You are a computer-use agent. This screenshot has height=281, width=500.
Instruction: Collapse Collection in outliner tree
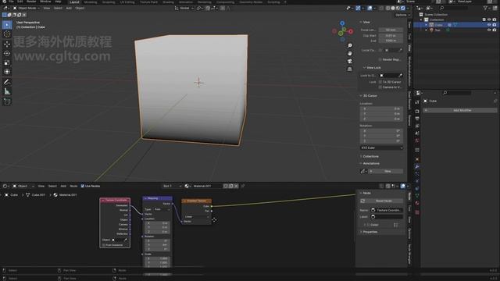tap(421, 20)
